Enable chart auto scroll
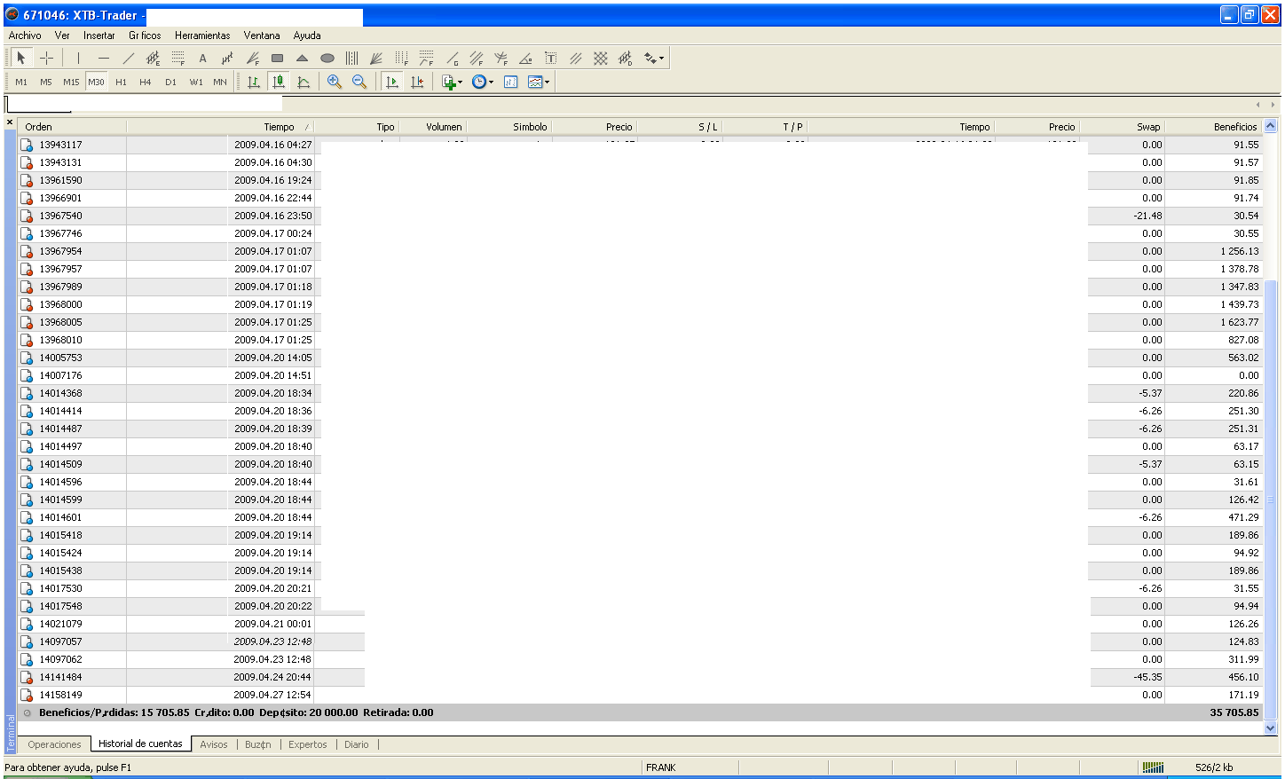 (x=391, y=82)
